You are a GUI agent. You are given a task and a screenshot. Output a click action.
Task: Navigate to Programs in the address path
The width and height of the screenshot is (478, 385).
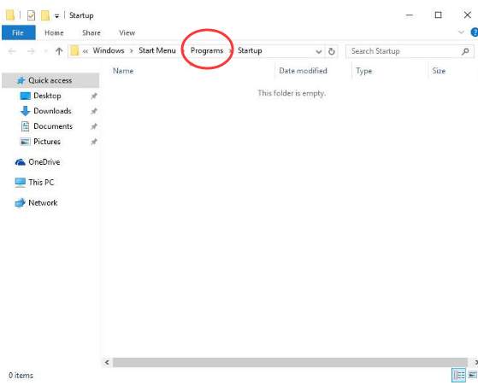click(207, 50)
